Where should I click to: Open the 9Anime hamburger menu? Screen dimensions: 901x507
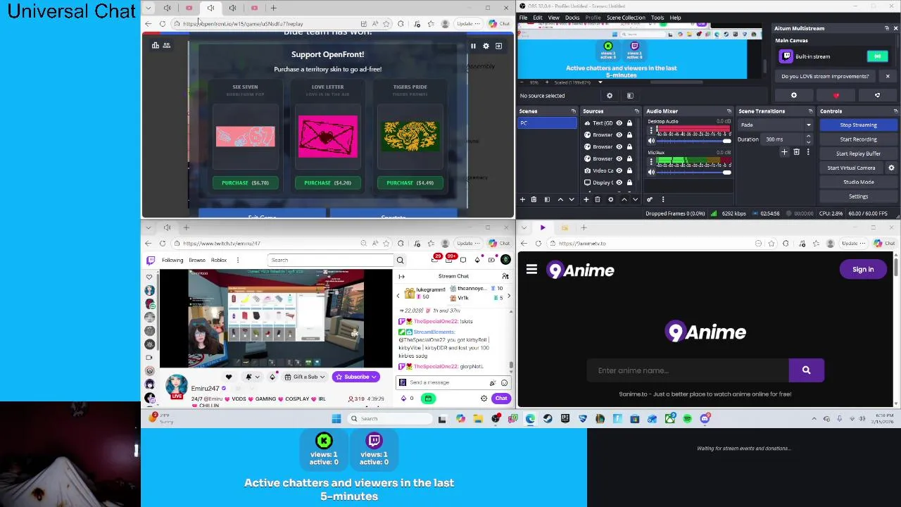(x=531, y=270)
